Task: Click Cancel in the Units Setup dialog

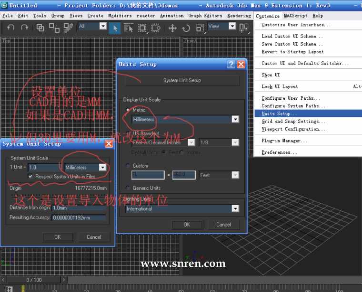Action: (x=223, y=225)
